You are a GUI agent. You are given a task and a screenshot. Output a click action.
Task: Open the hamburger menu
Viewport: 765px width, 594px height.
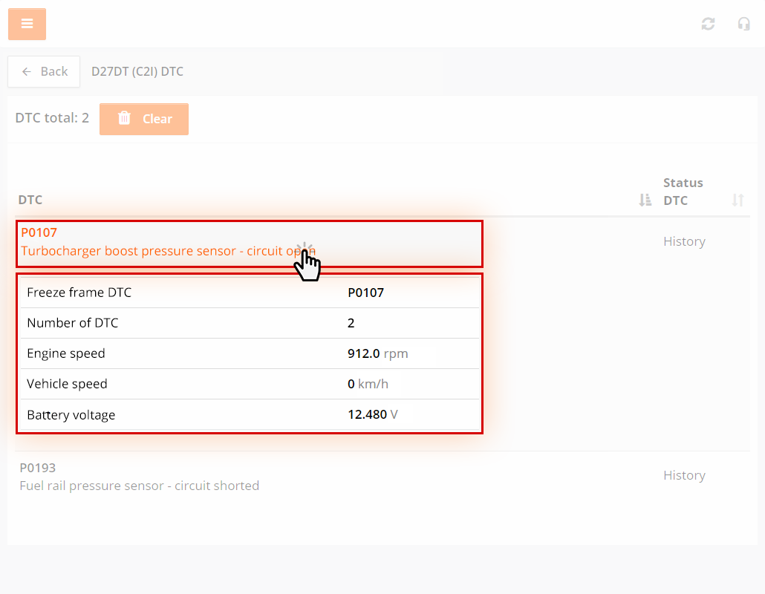27,24
